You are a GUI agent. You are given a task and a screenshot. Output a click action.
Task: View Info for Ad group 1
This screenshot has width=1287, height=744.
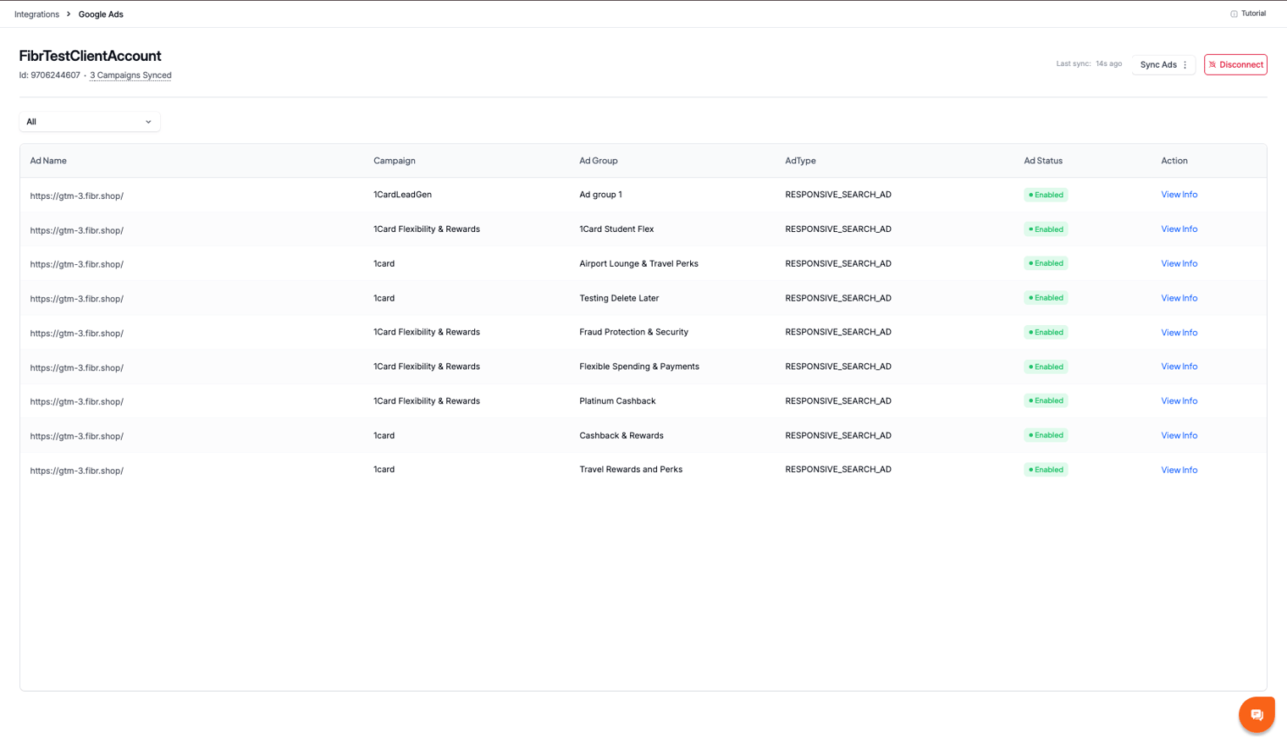(1179, 195)
